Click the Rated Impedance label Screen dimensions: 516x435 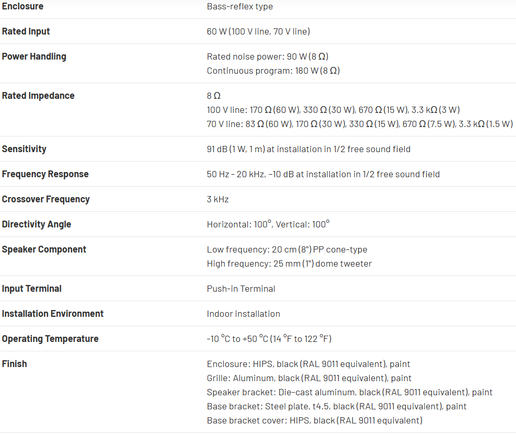coord(38,96)
